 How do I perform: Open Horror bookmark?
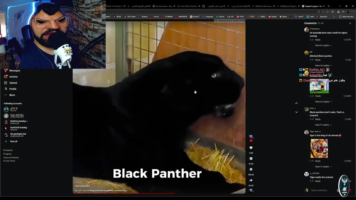[x=155, y=17]
